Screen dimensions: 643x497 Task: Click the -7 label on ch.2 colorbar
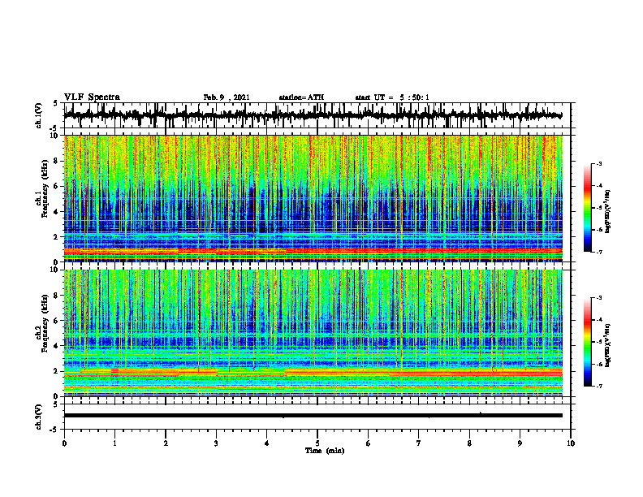pos(599,386)
